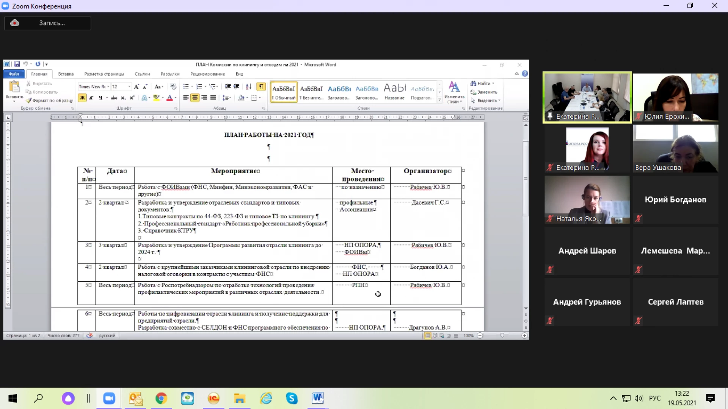Click Выделить button
This screenshot has height=409, width=728.
click(486, 100)
